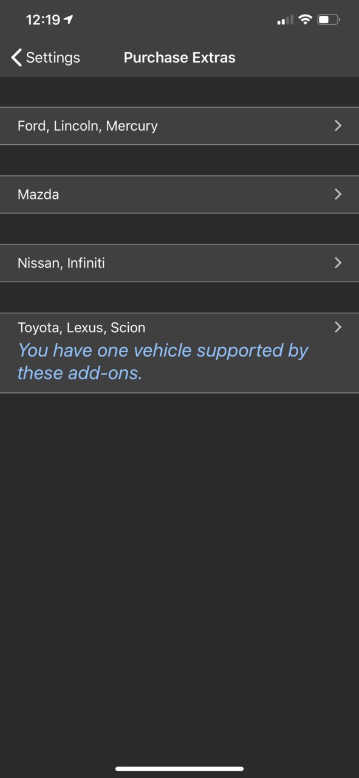Viewport: 359px width, 778px height.
Task: Tap the Nissan, Infiniti label text
Action: 61,263
